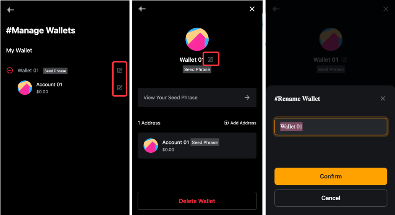The width and height of the screenshot is (395, 215).
Task: Click edit icon next to Wallet 01 row
Action: [120, 70]
